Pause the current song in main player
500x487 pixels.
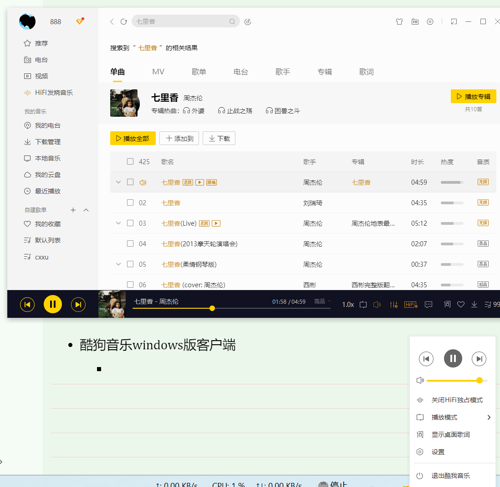(53, 304)
